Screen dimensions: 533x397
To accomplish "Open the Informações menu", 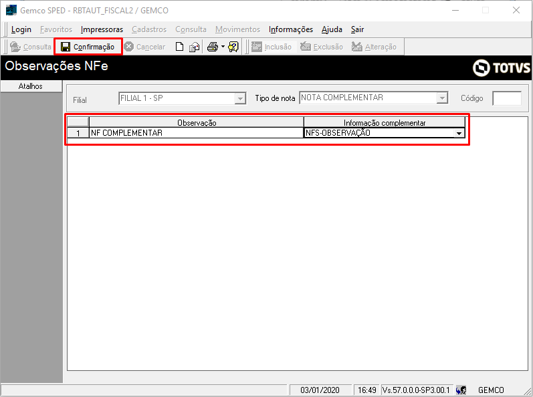I will pyautogui.click(x=291, y=29).
